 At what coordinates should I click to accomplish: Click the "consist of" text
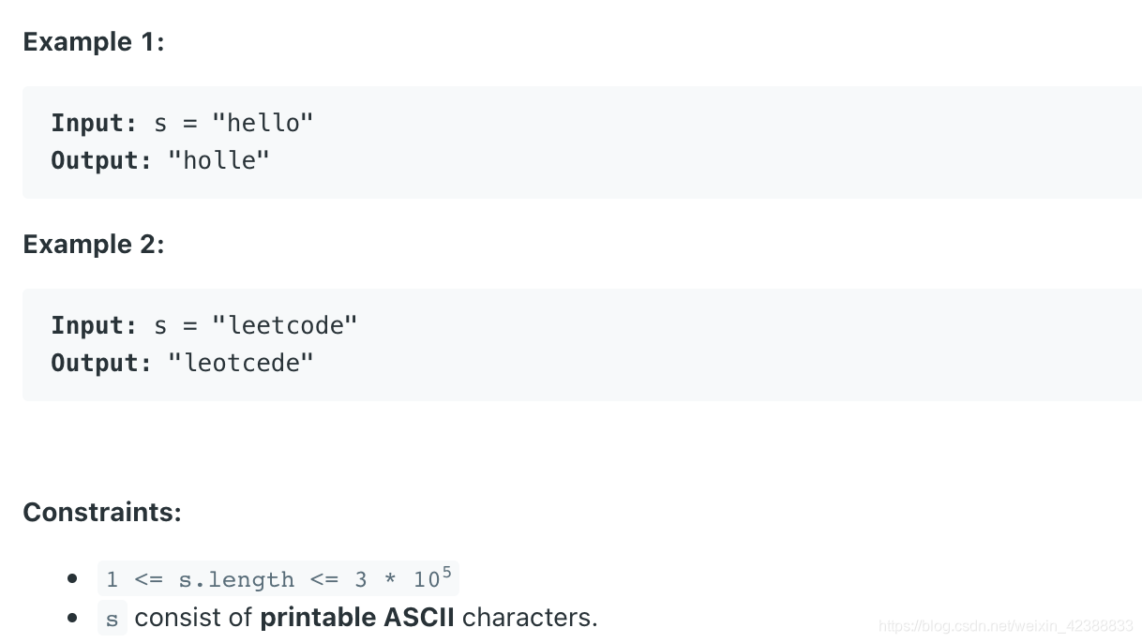194,618
